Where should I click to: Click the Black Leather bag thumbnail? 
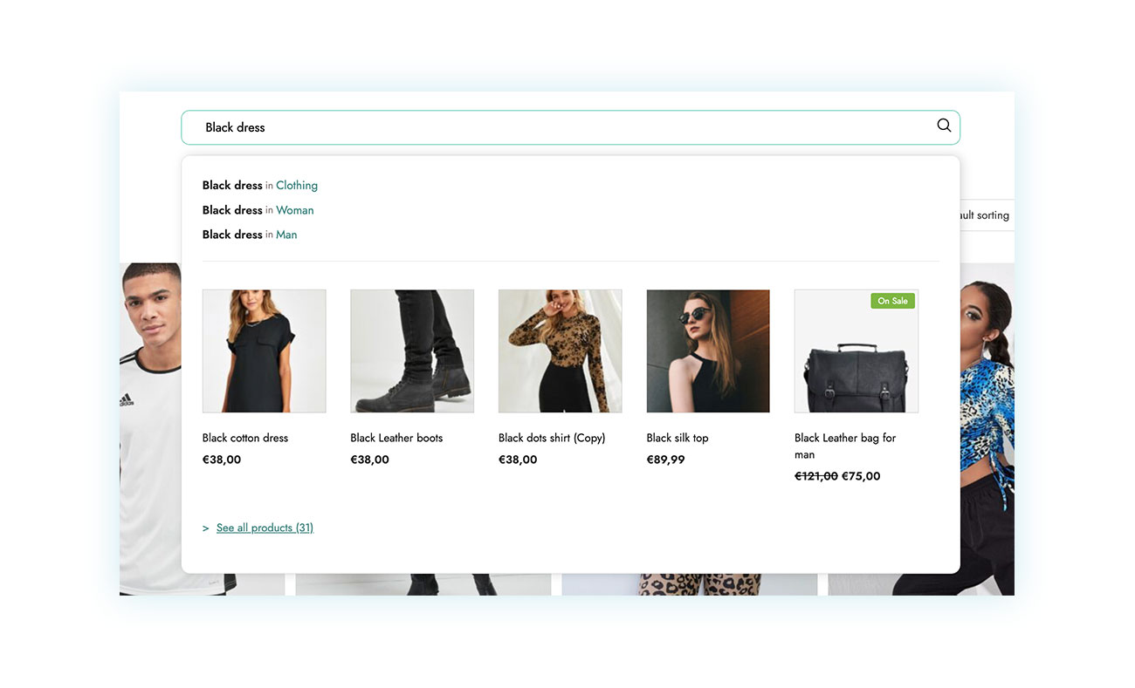pos(856,351)
